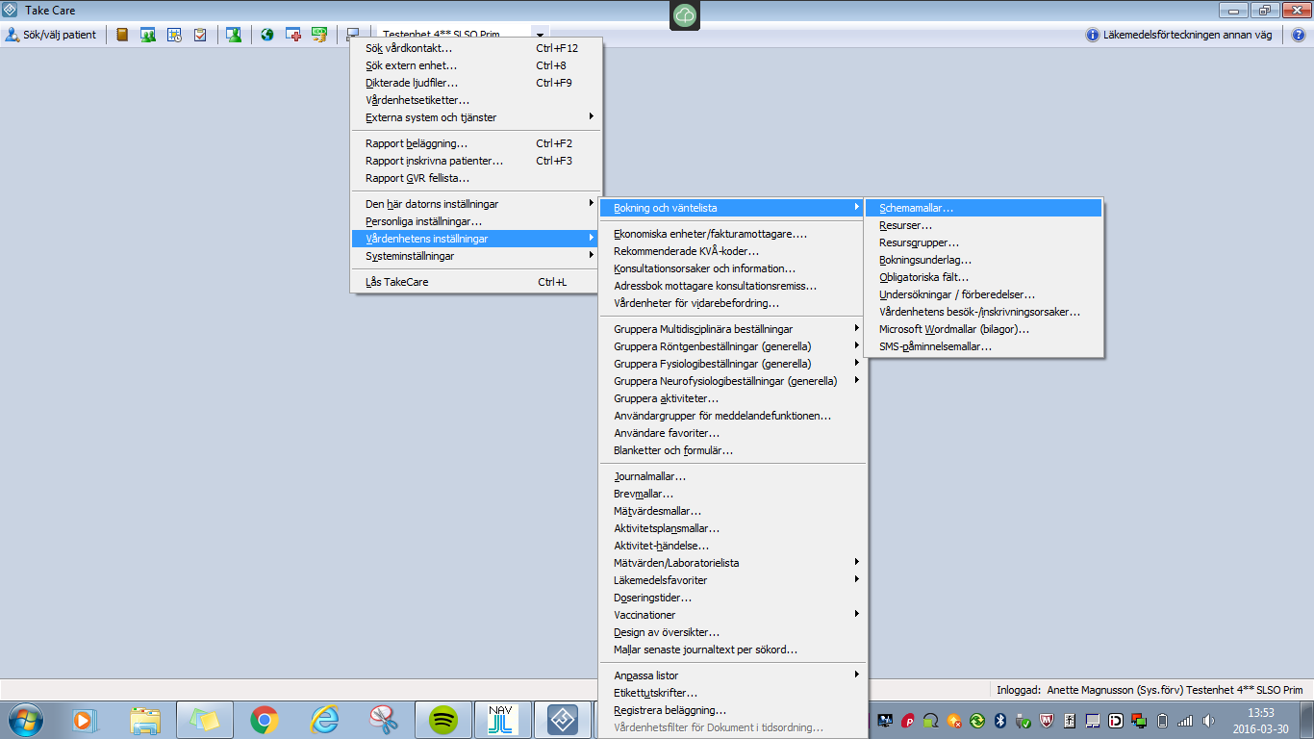
Task: Click the clipboard checklist toolbar icon
Action: coord(200,35)
